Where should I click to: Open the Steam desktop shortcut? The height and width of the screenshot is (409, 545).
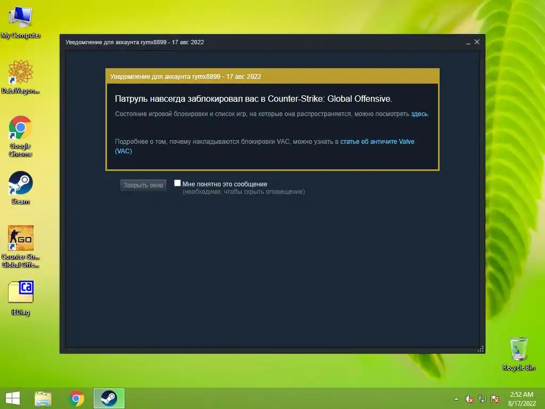tap(21, 187)
